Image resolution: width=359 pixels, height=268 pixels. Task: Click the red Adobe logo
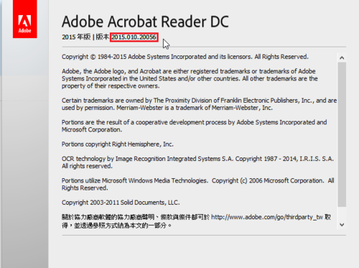[25, 19]
